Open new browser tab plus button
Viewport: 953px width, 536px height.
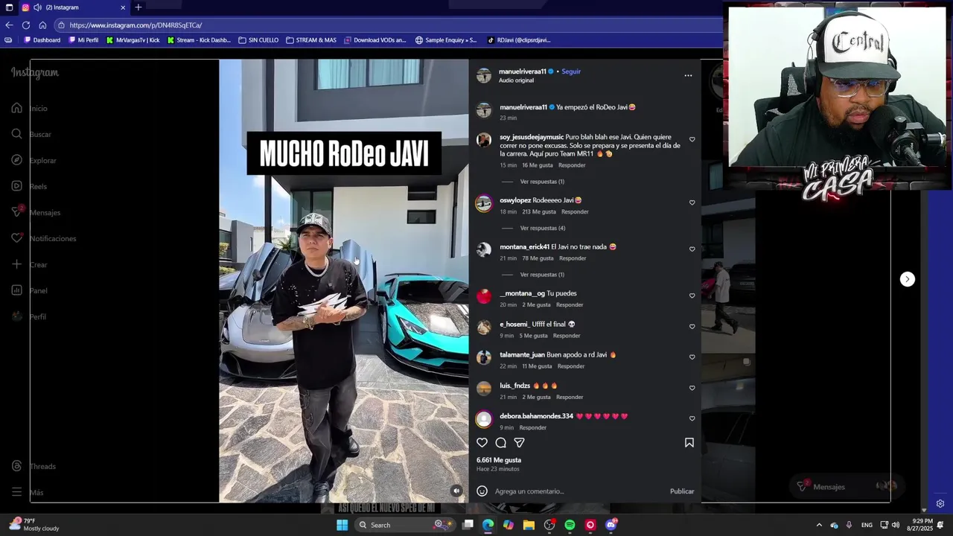tap(138, 7)
